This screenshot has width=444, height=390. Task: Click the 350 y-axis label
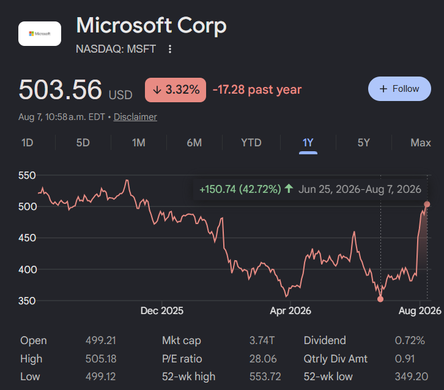[x=27, y=301]
